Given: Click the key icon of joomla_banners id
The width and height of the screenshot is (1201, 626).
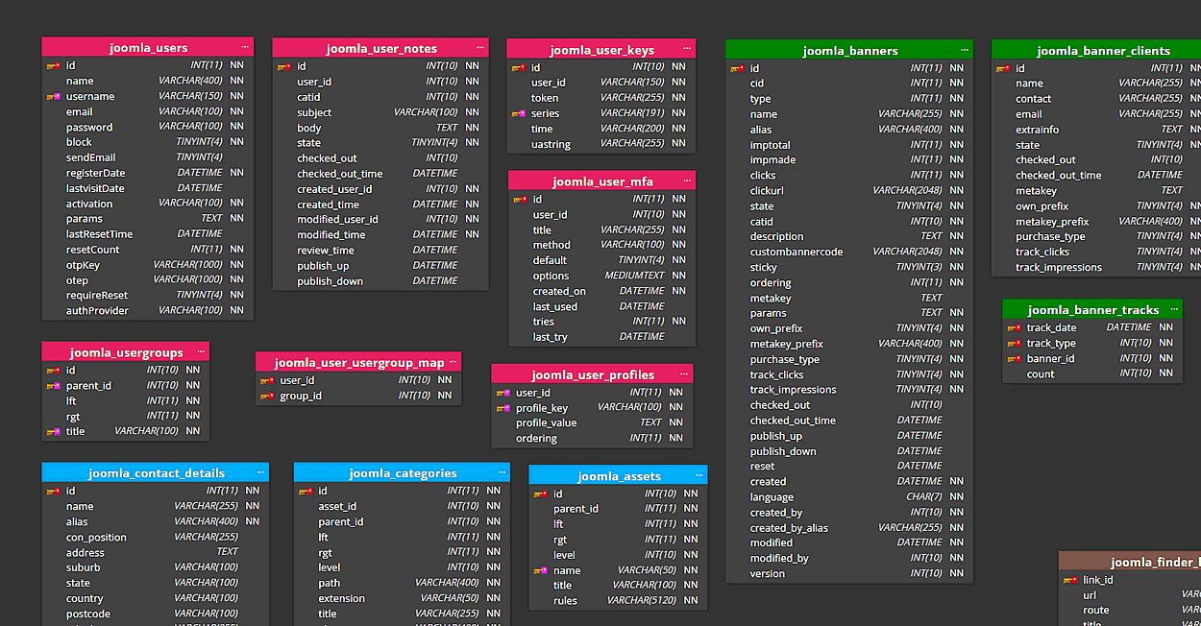Looking at the screenshot, I should (738, 69).
